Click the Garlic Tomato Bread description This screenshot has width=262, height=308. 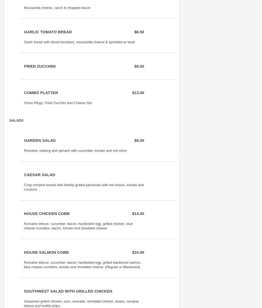79,42
